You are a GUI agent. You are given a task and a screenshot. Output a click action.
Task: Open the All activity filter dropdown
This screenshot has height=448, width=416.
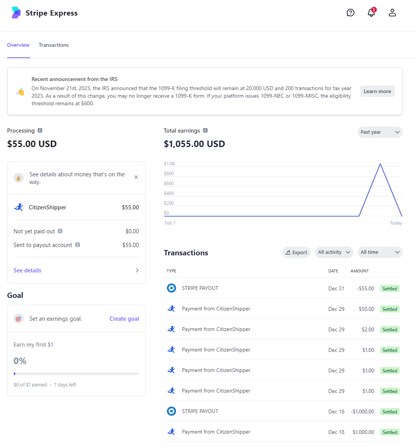[x=334, y=252]
